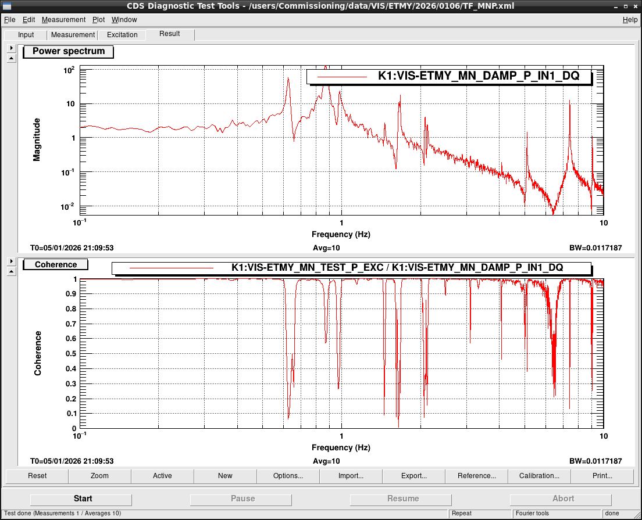
Task: Open the Plot menu
Action: (98, 20)
